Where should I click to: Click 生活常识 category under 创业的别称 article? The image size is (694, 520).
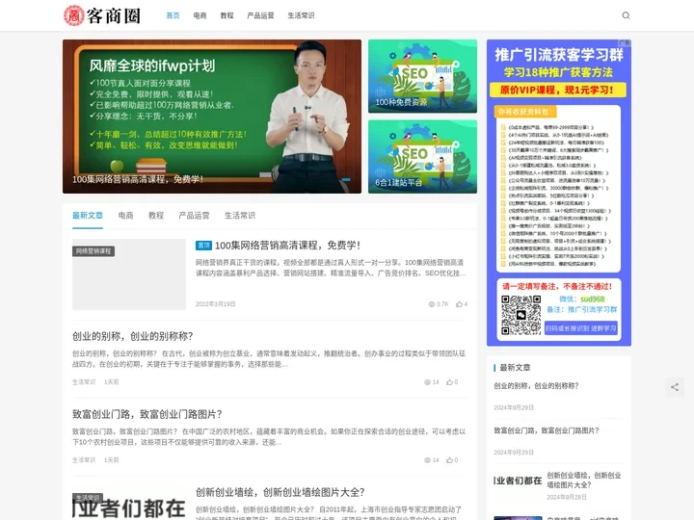tap(84, 382)
